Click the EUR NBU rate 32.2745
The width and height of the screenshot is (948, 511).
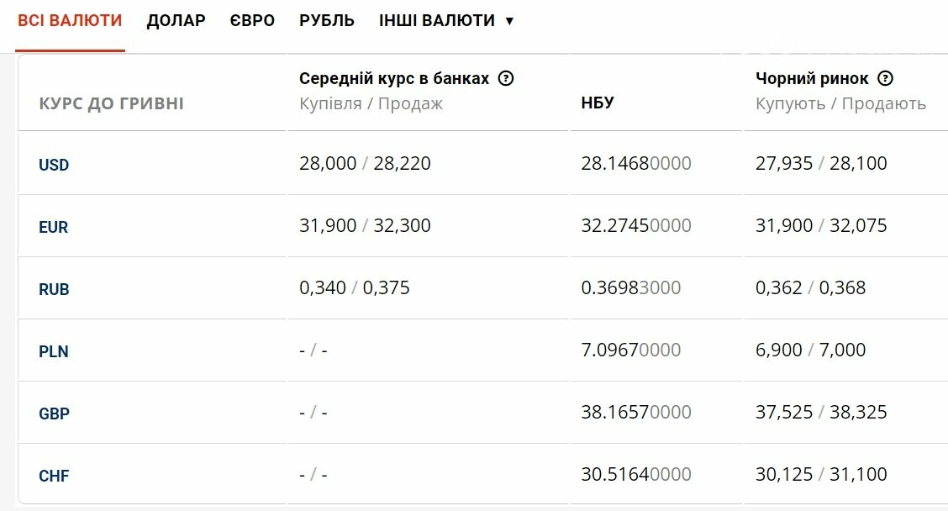coord(636,225)
